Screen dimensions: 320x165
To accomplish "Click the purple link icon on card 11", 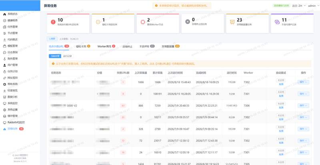I will click(277, 22).
